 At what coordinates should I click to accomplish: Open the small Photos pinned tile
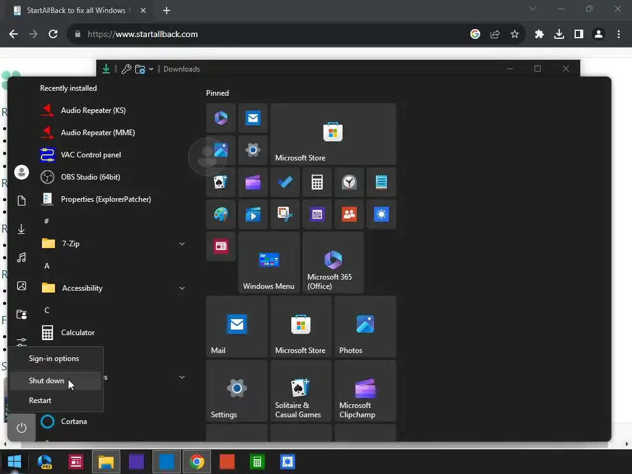pyautogui.click(x=221, y=150)
